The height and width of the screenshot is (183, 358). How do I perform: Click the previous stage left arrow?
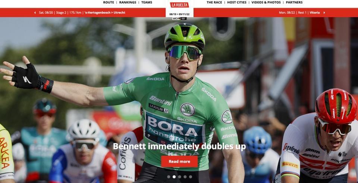[x=35, y=13]
